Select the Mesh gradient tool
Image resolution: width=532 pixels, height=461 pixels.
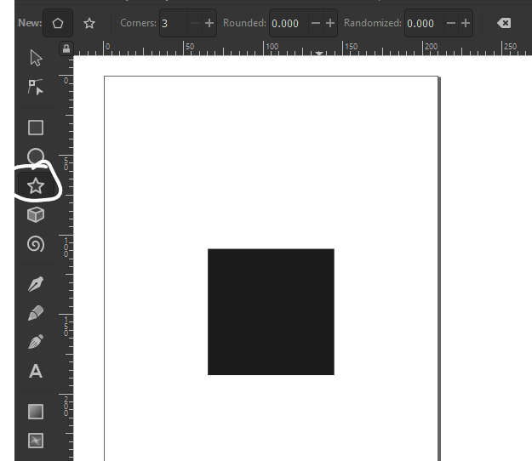[36, 441]
